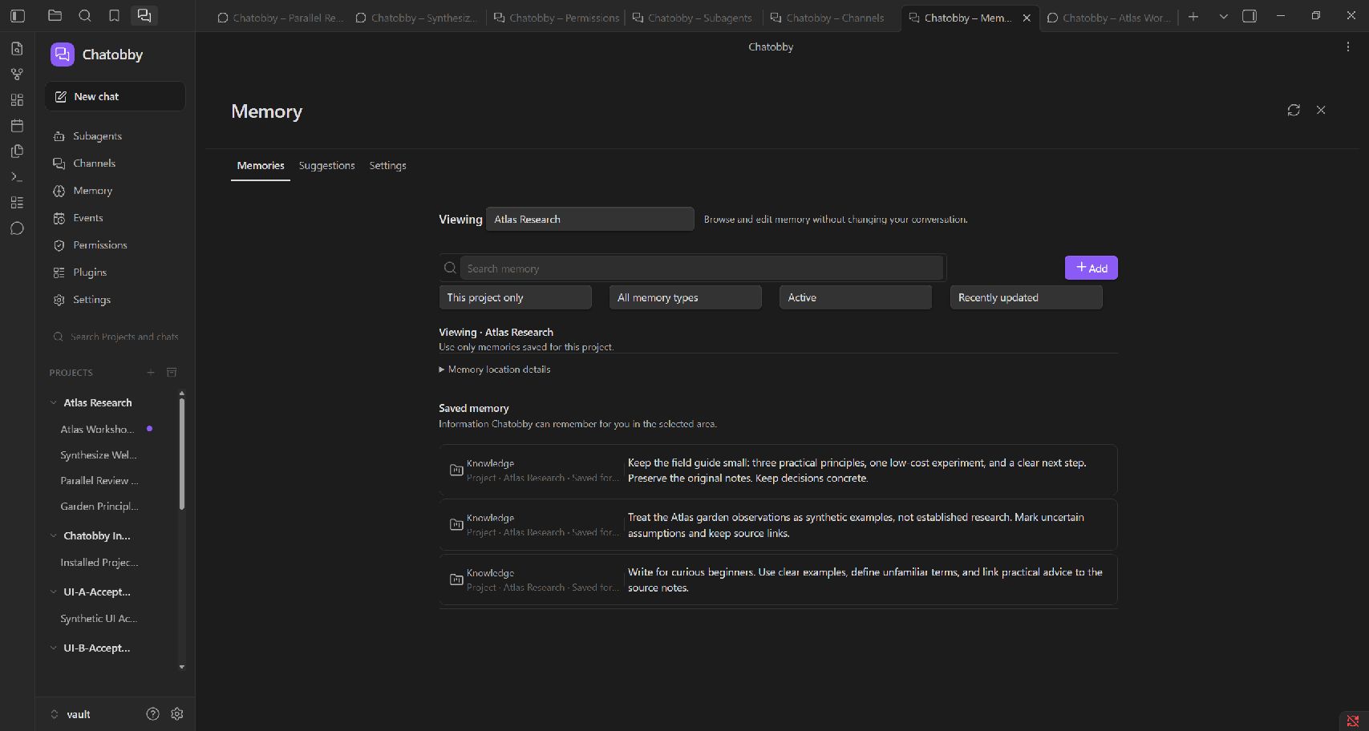The image size is (1369, 731).
Task: Switch to Chatobby – Permissions tab
Action: click(556, 18)
